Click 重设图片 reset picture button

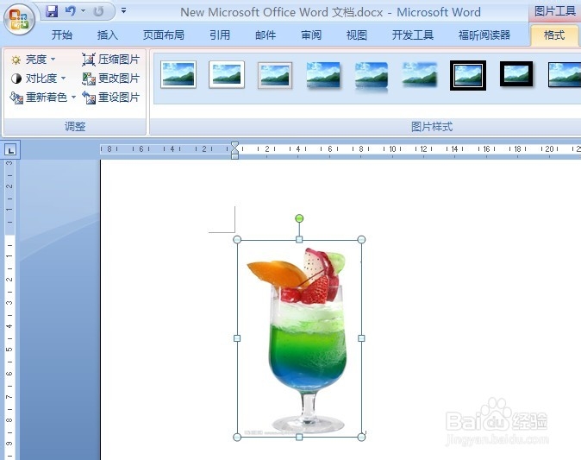111,98
